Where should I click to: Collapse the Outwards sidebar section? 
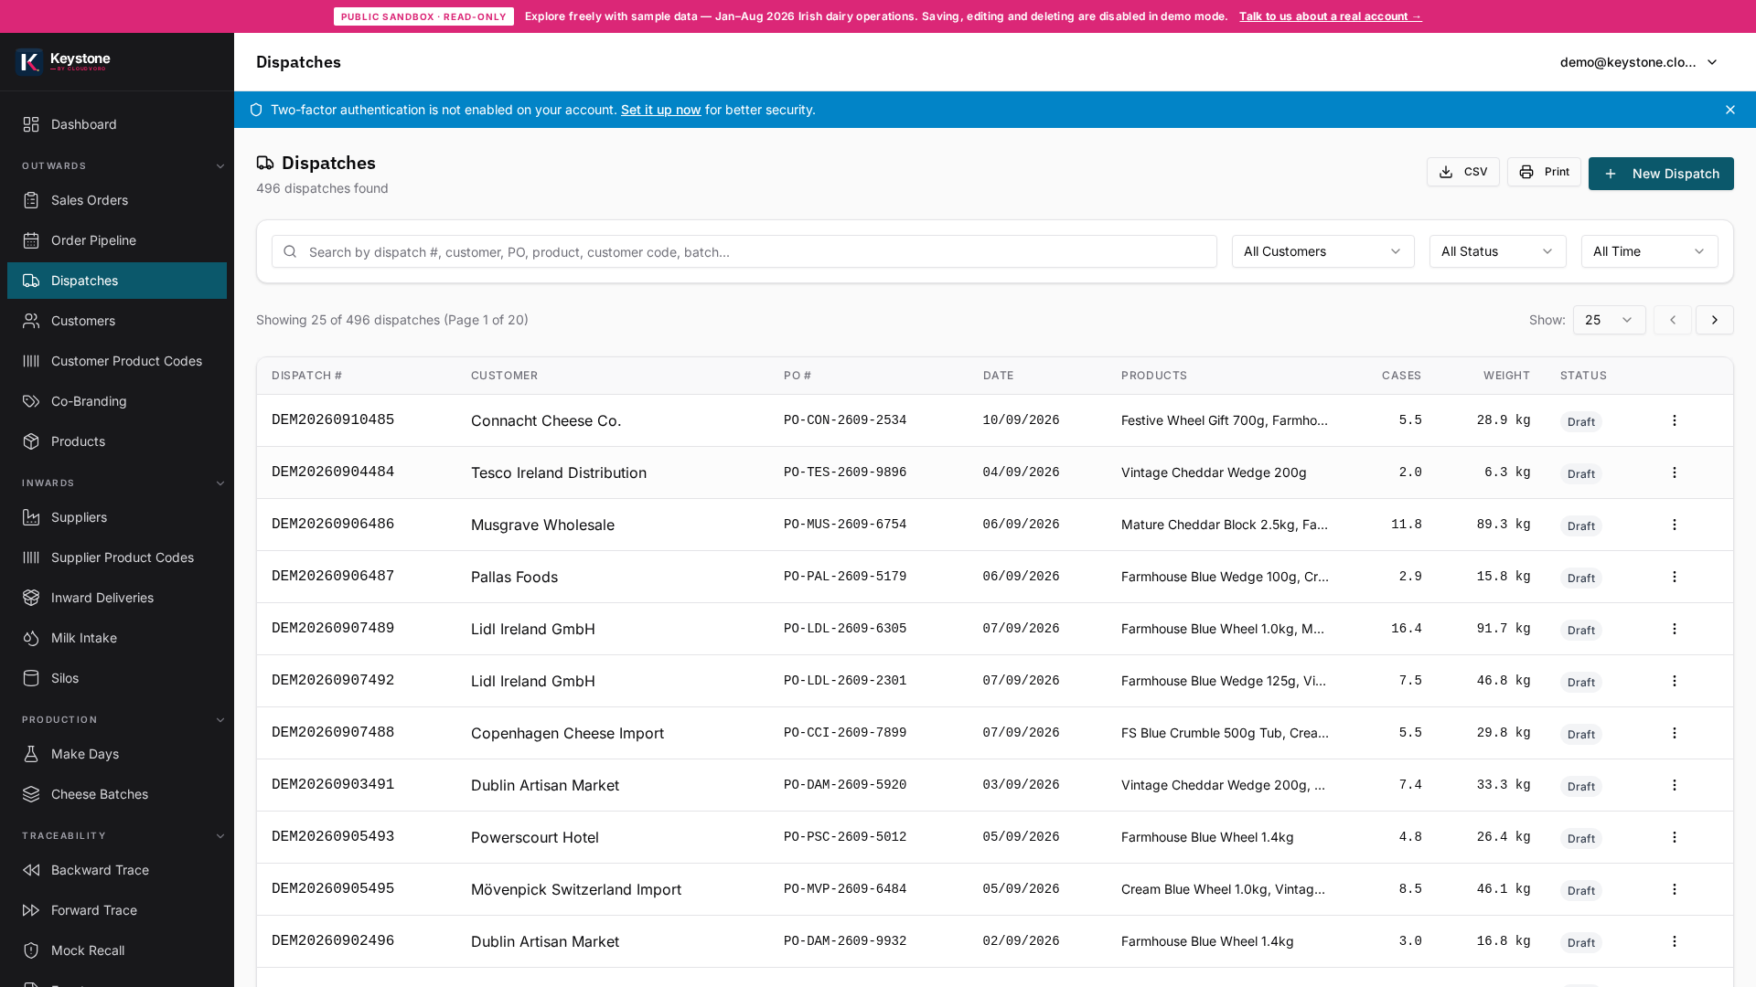tap(220, 166)
